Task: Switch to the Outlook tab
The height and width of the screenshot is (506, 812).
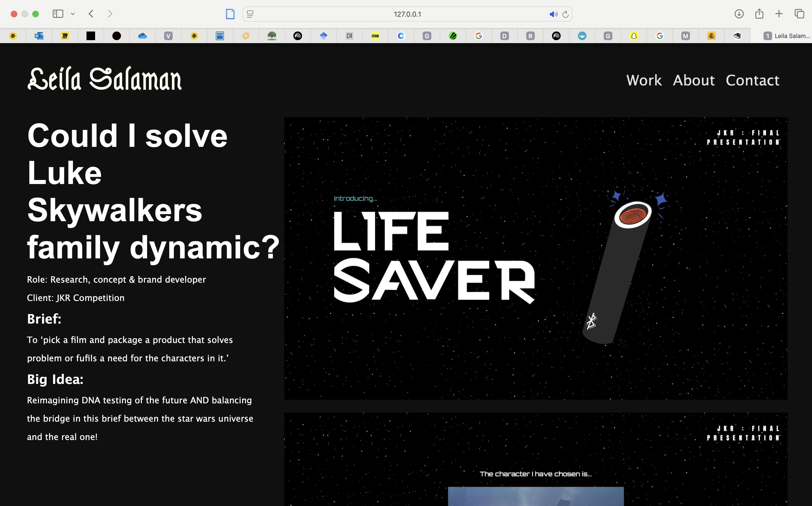Action: [39, 36]
